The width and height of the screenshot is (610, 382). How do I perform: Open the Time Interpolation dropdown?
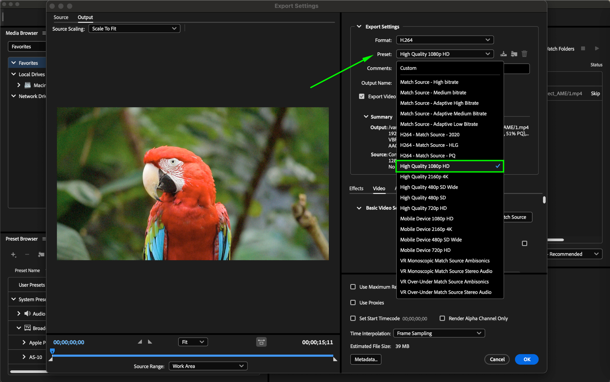[439, 333]
